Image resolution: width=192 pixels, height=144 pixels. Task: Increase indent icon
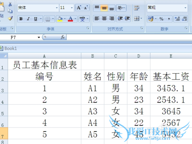coord(127,18)
